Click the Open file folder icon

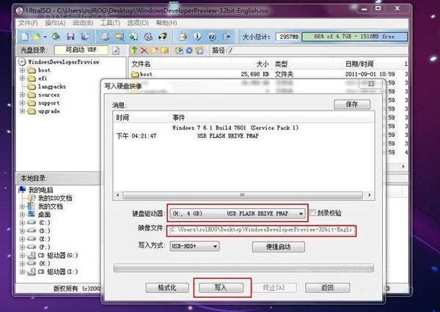pyautogui.click(x=37, y=37)
